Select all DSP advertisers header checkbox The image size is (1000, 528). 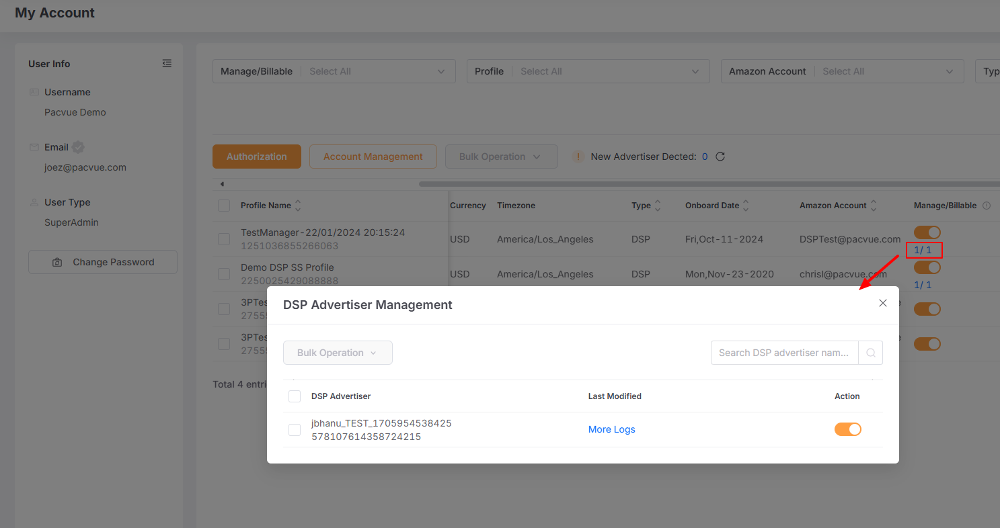coord(295,396)
